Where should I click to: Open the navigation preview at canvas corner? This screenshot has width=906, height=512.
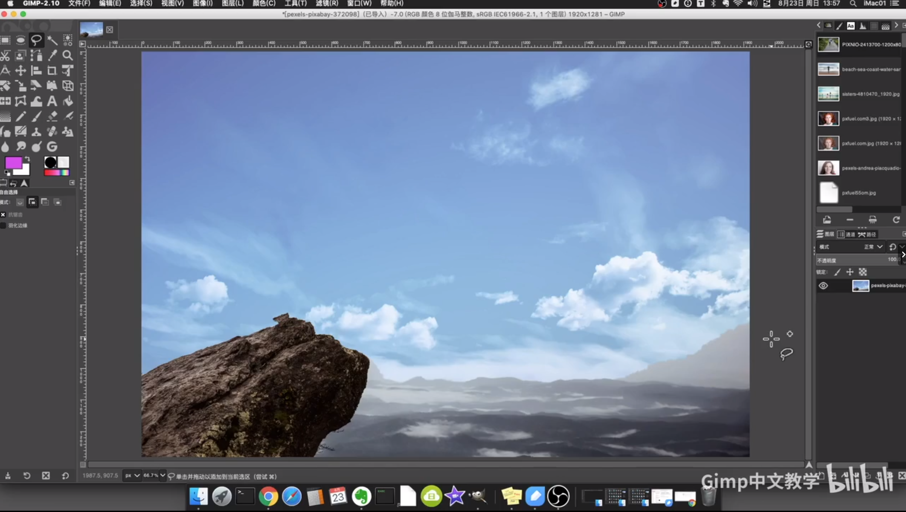tap(809, 465)
